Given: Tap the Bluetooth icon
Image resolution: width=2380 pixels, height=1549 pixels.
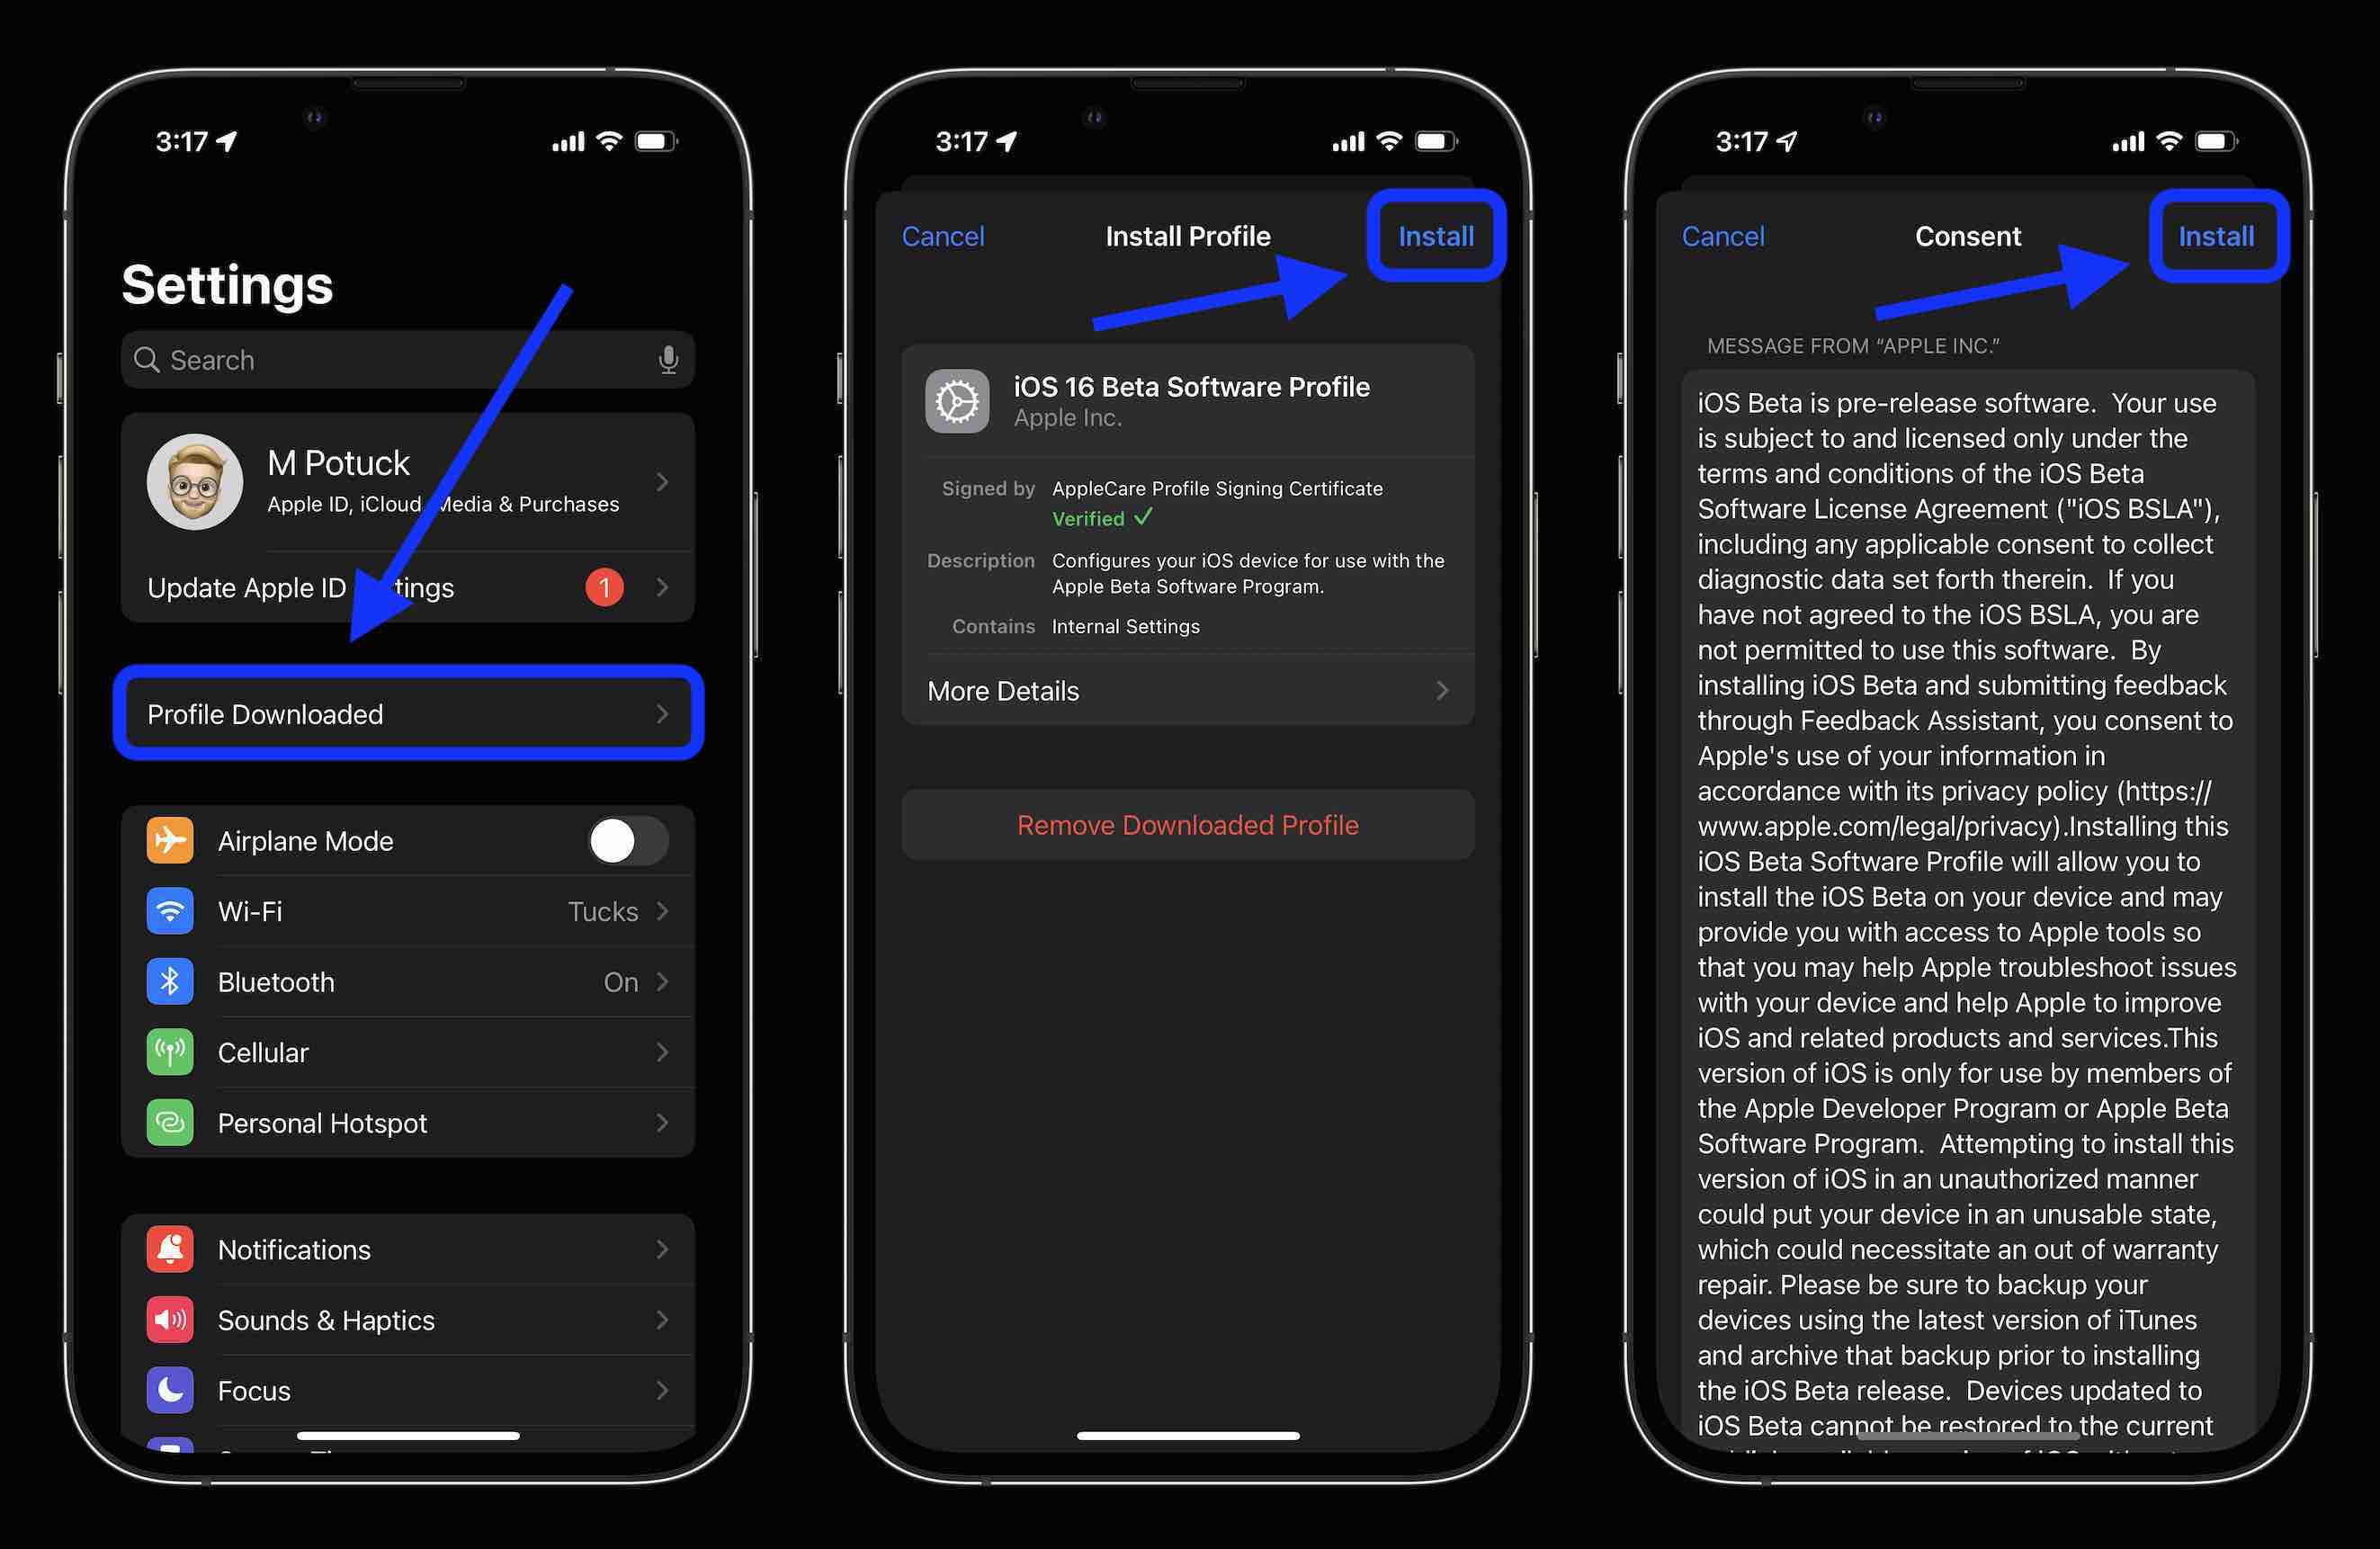Looking at the screenshot, I should pyautogui.click(x=168, y=980).
